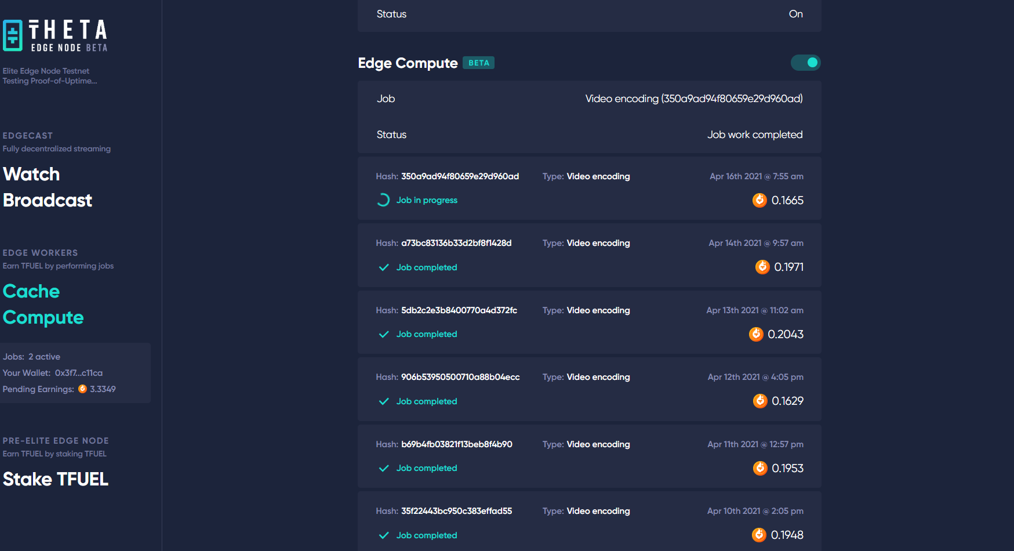Click the reward amount 0.1629
Image resolution: width=1014 pixels, height=551 pixels.
[787, 401]
